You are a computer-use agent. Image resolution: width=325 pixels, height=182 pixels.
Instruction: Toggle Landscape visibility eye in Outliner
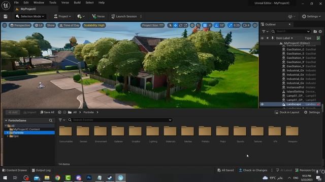(262, 105)
